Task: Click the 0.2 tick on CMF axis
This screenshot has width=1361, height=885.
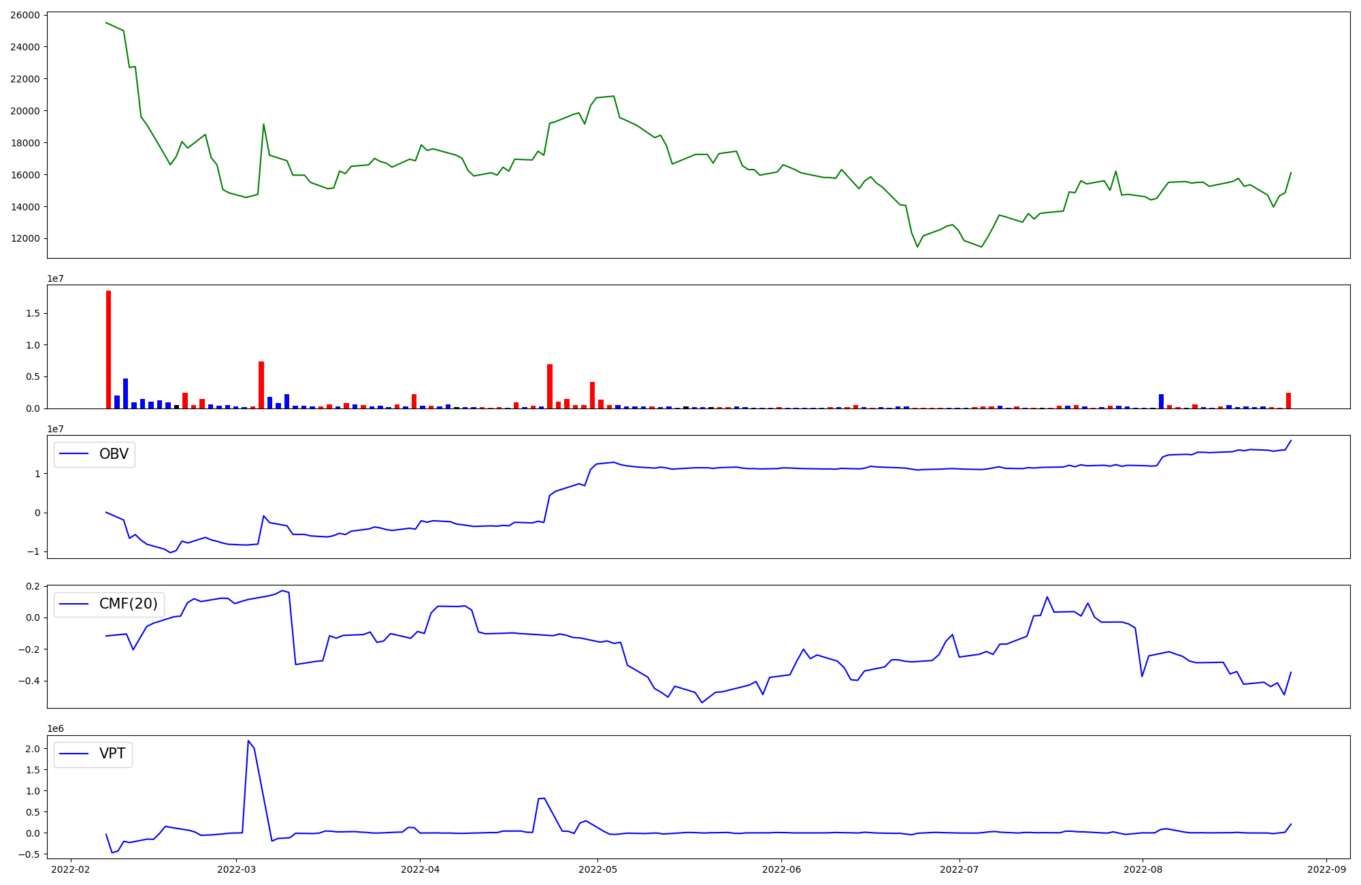Action: [x=32, y=586]
